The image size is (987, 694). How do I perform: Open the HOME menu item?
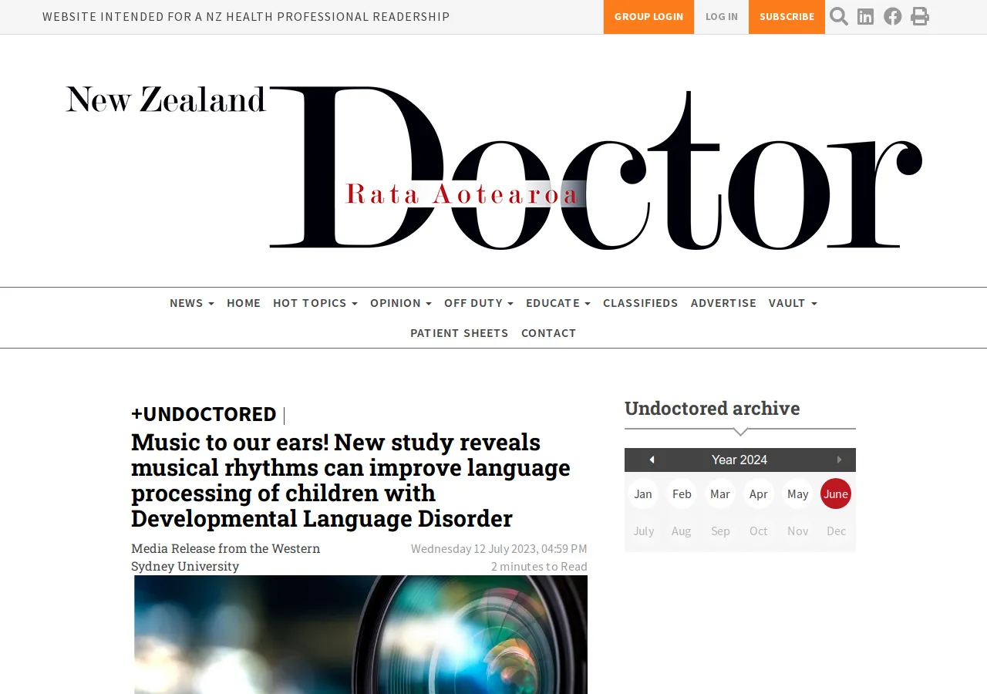point(244,303)
